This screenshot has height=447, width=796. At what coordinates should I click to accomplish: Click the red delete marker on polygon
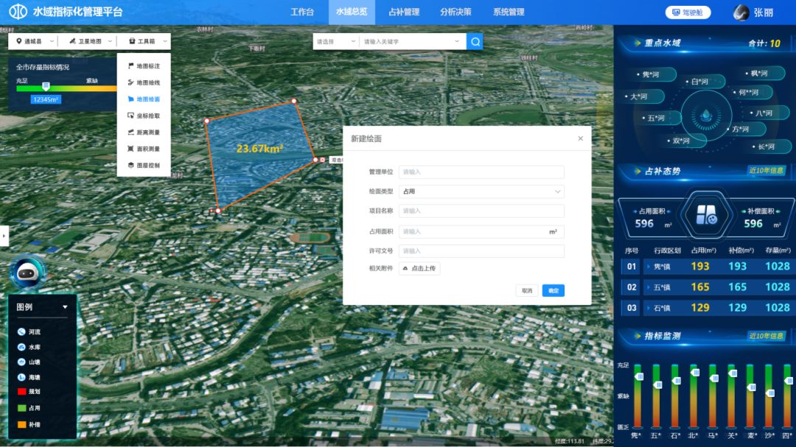point(323,160)
